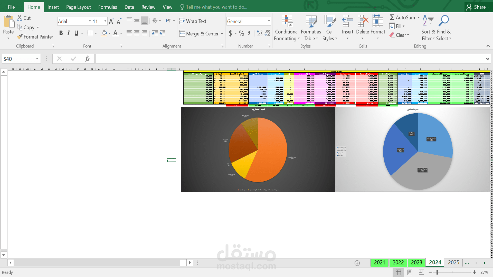Switch to the Formulas tab
This screenshot has height=277, width=493.
(x=108, y=7)
